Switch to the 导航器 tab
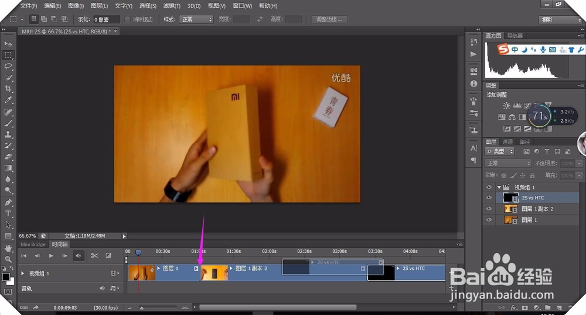Image resolution: width=586 pixels, height=315 pixels. 515,36
